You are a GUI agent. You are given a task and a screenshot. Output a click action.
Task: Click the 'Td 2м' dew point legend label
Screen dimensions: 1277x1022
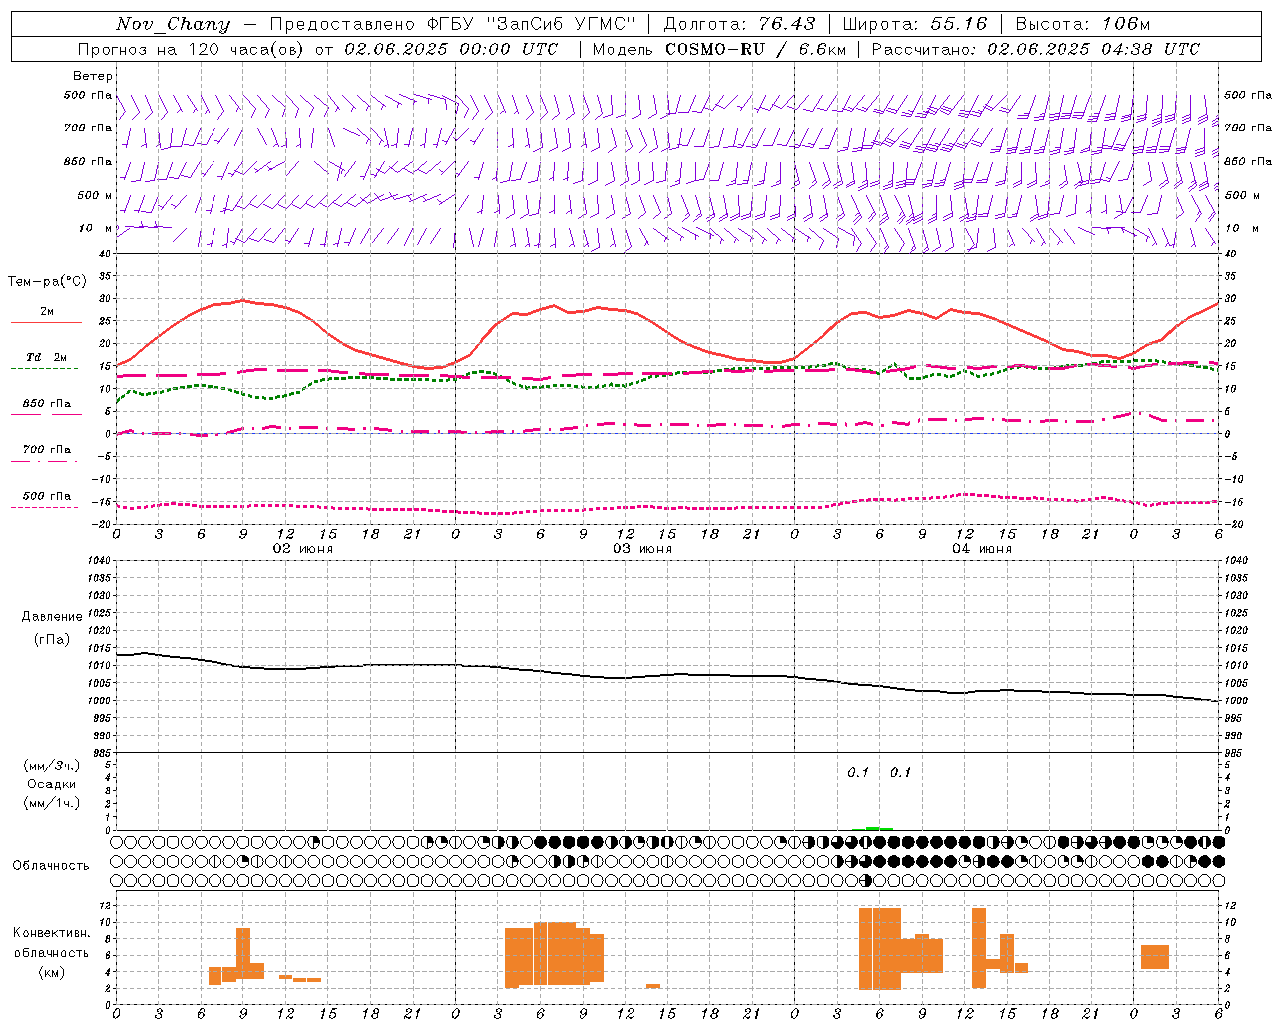tap(47, 357)
